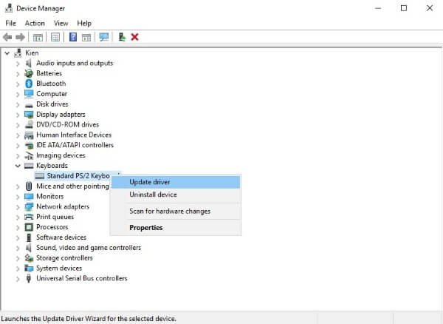443x324 pixels.
Task: Expand the Display adapters node
Action: pyautogui.click(x=18, y=115)
